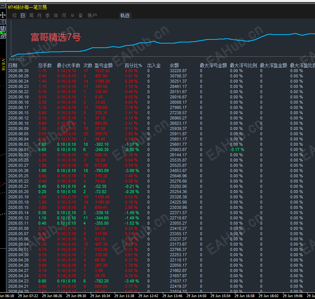Click the 轨迹 track button
This screenshot has width=315, height=299.
click(x=125, y=15)
